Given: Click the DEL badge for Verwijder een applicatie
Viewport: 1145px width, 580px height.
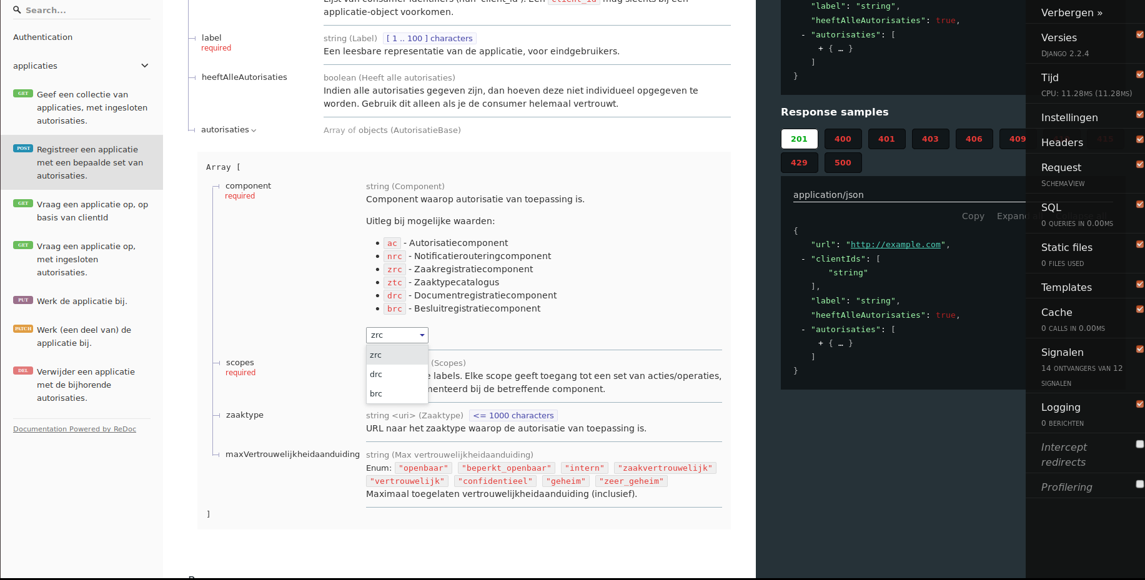Looking at the screenshot, I should tap(22, 370).
